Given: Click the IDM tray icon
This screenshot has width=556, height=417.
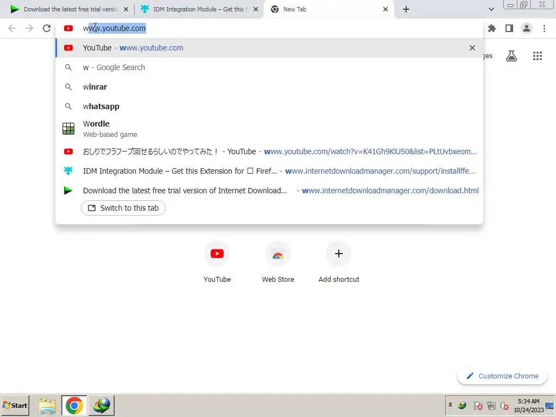Looking at the screenshot, I should [x=462, y=405].
